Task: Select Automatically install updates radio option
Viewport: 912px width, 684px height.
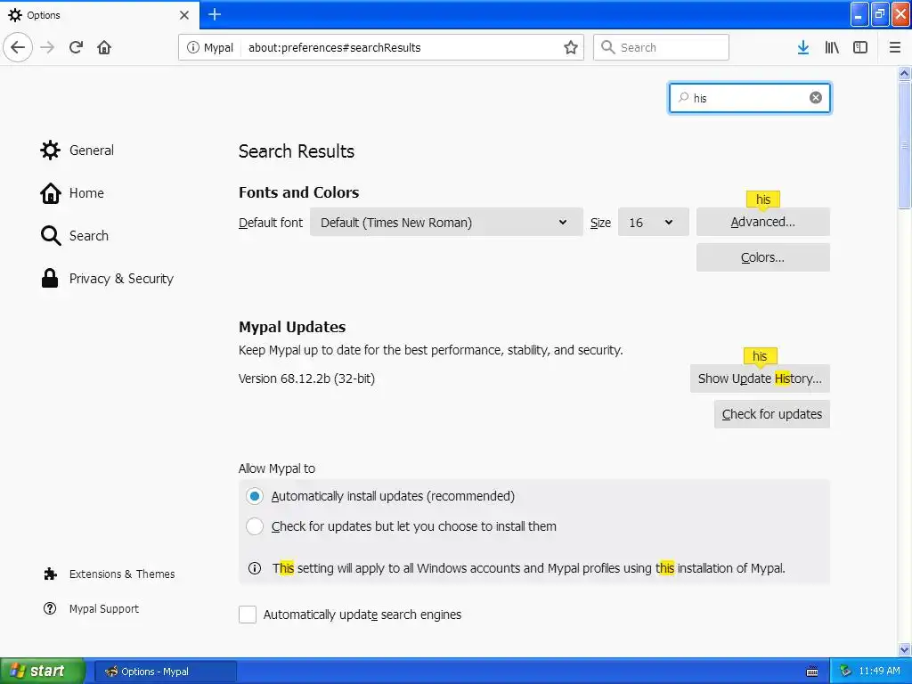Action: coord(255,496)
